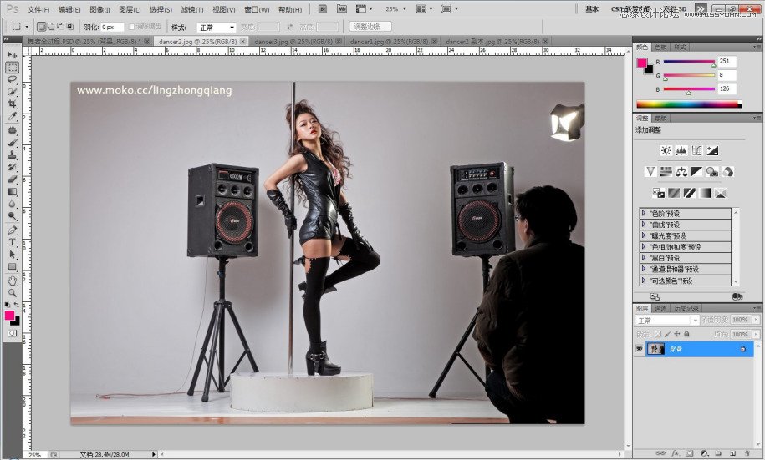Open the layer blend mode dropdown
Viewport: 765px width, 460px height.
tap(667, 320)
